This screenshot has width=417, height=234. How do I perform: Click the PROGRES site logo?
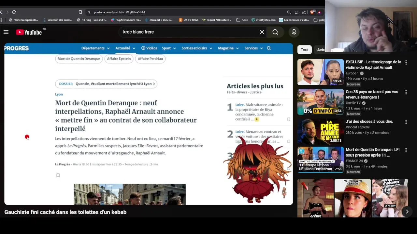[x=17, y=48]
